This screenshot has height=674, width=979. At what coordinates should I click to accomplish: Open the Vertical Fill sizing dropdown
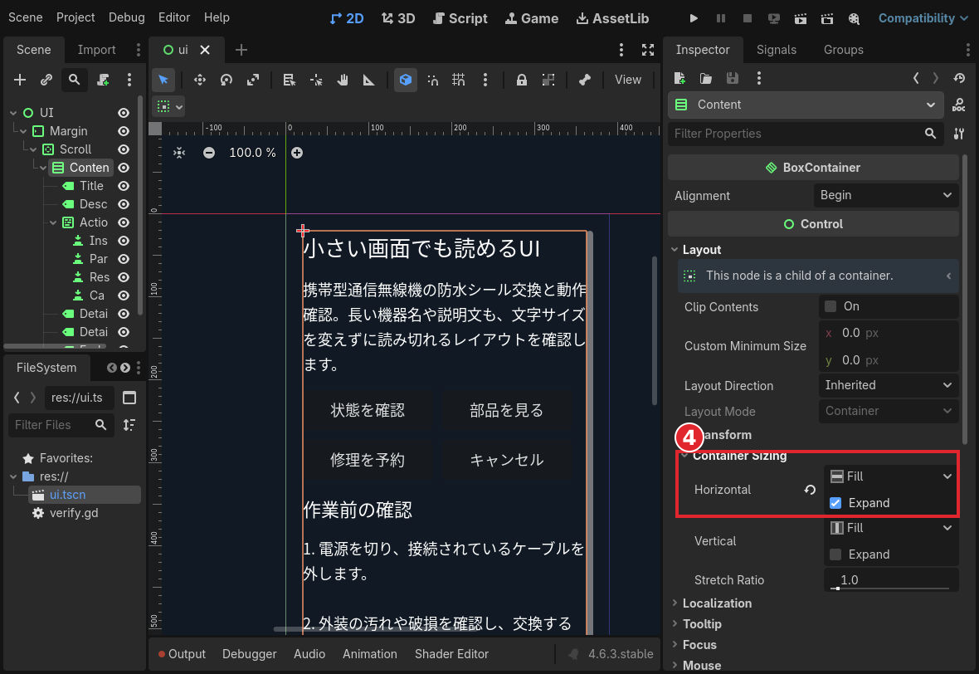[891, 529]
